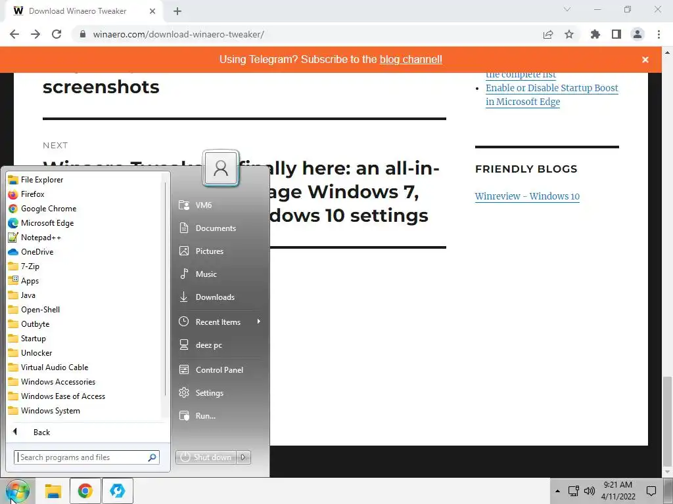The width and height of the screenshot is (673, 504).
Task: Open Enable or Disable Startup Boost link
Action: coord(552,94)
